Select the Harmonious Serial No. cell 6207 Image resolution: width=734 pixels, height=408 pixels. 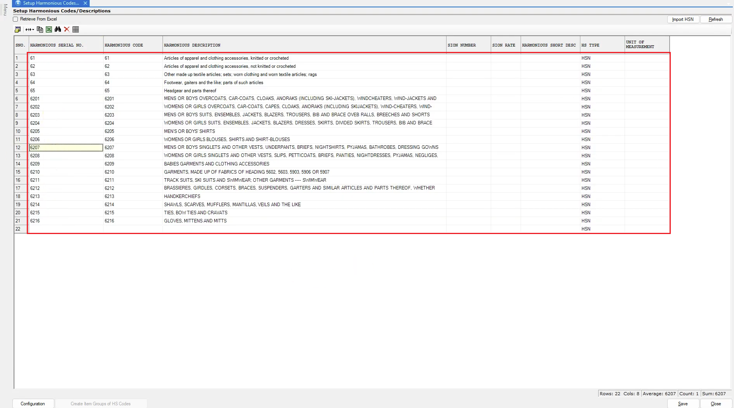[x=66, y=148]
